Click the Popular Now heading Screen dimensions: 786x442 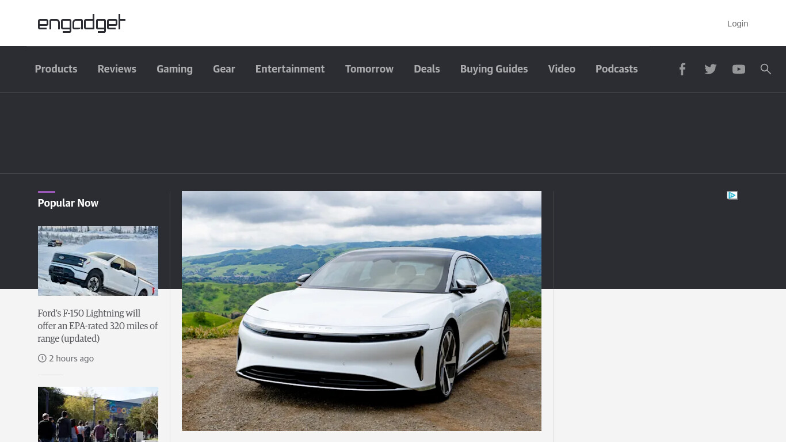pyautogui.click(x=68, y=203)
